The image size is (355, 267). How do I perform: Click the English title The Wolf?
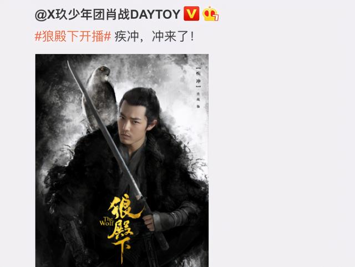(106, 221)
